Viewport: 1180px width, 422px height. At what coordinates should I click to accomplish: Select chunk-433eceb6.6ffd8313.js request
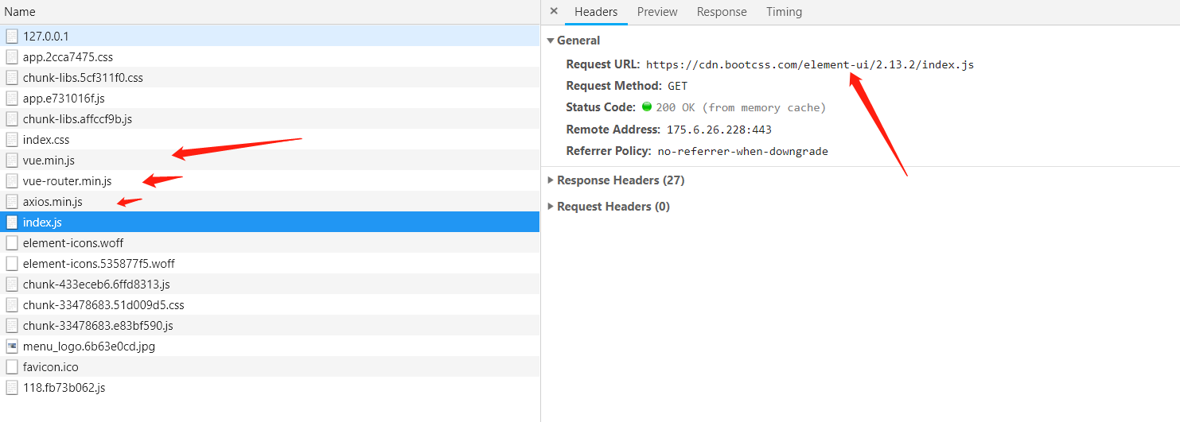pos(270,284)
